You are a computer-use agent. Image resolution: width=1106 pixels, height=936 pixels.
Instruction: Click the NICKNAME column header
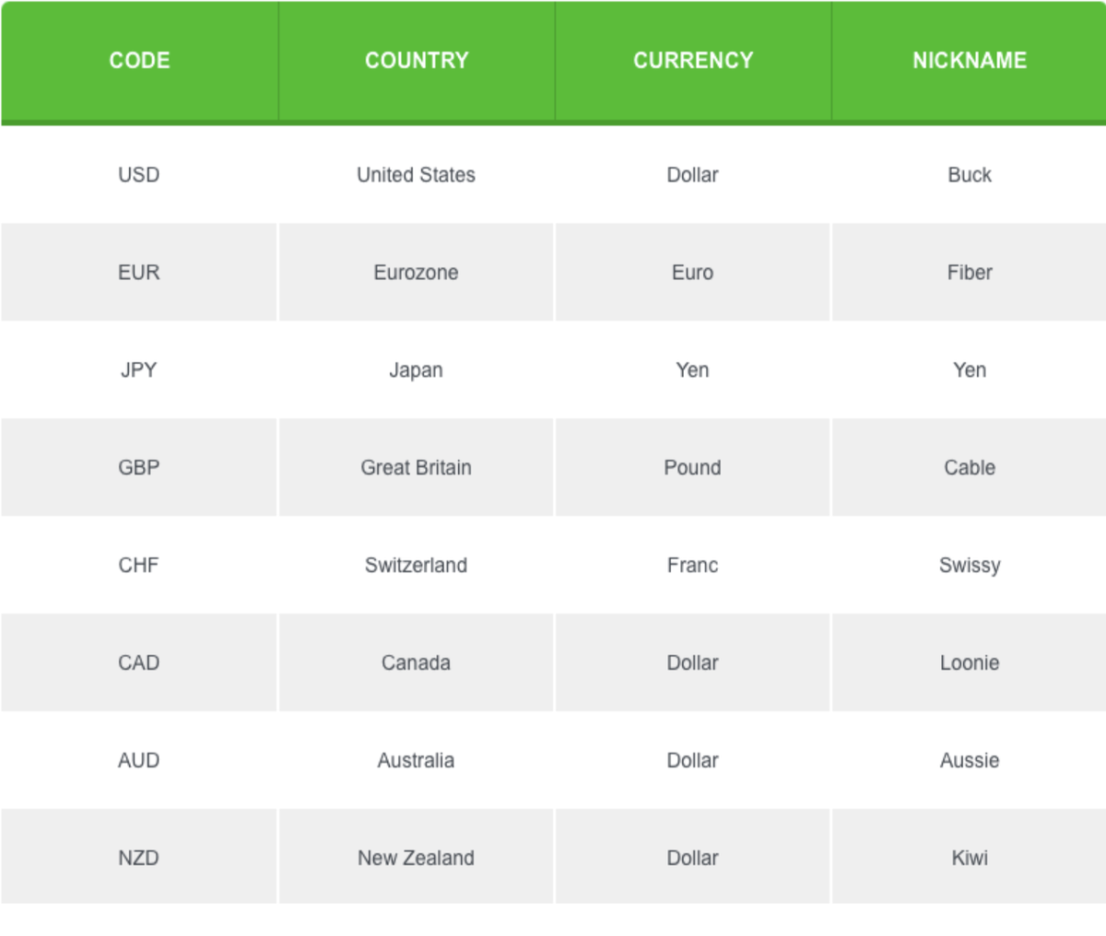[x=970, y=61]
